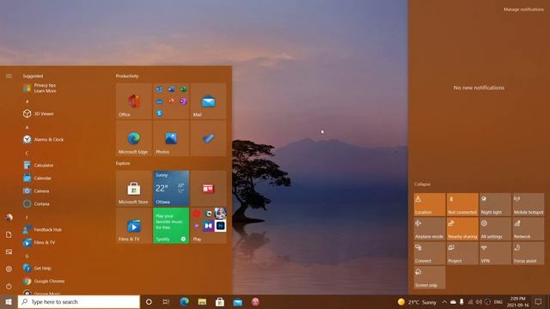The width and height of the screenshot is (550, 309).
Task: Launch the Microsoft Edge tile
Action: point(134,138)
